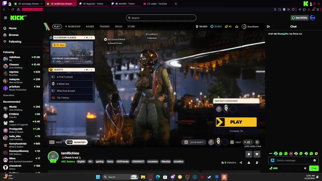Open recommended channel Prodigyddk
The width and height of the screenshot is (322, 181).
tap(22, 130)
